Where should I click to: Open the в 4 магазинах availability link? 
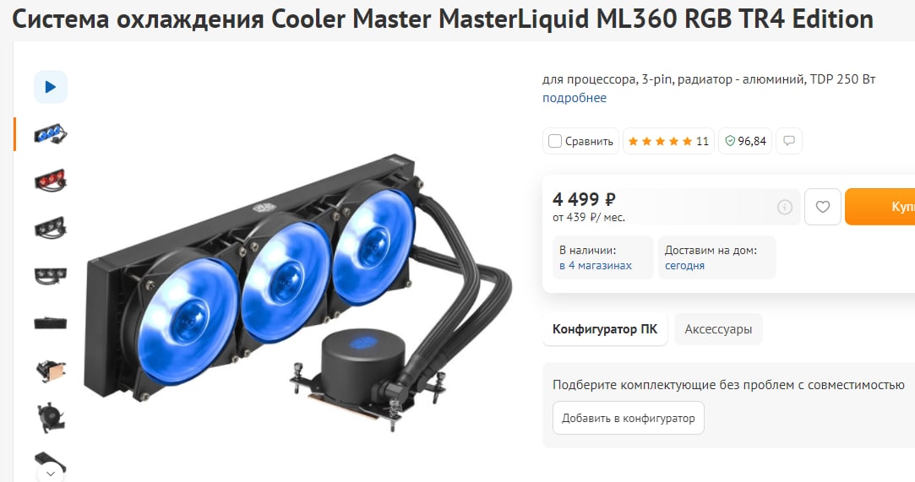point(596,266)
